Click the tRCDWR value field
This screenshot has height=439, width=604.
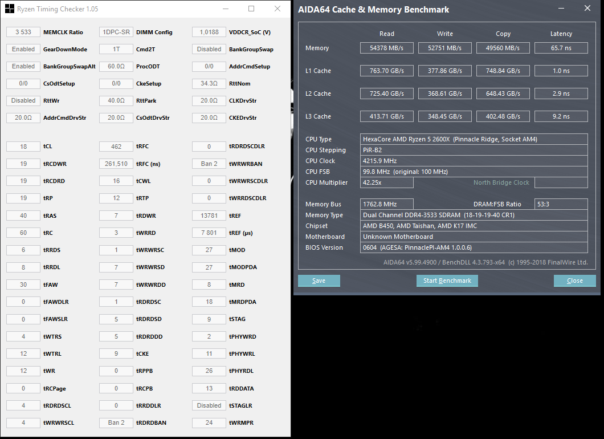(x=23, y=164)
